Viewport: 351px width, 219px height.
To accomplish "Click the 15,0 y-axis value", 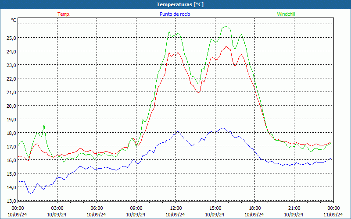I will pos(11,174).
